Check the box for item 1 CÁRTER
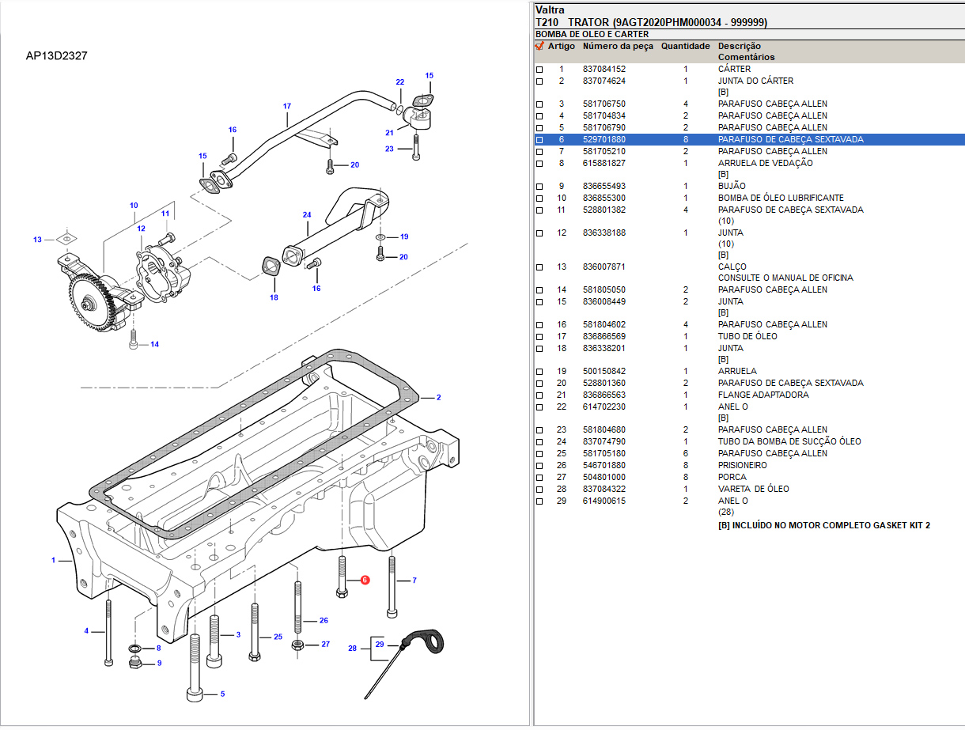965x730 pixels. click(x=539, y=70)
